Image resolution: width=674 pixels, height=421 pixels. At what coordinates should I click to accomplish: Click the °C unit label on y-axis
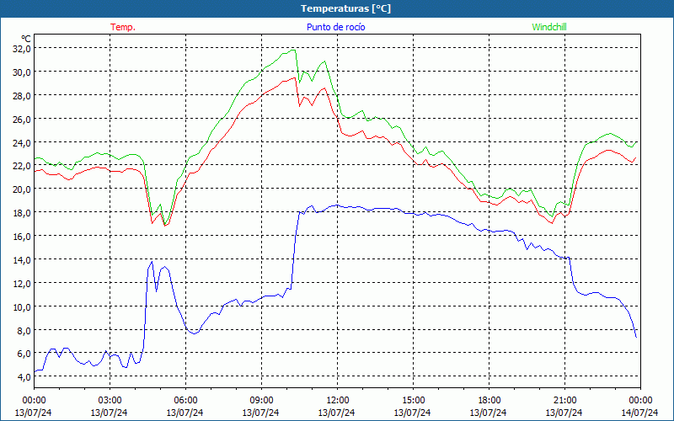(x=26, y=39)
